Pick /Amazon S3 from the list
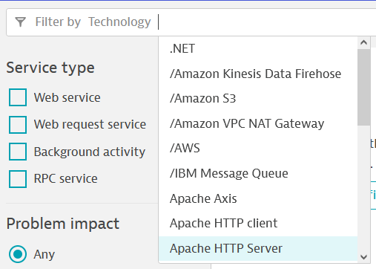Viewport: 376px width, 269px height. (258, 98)
